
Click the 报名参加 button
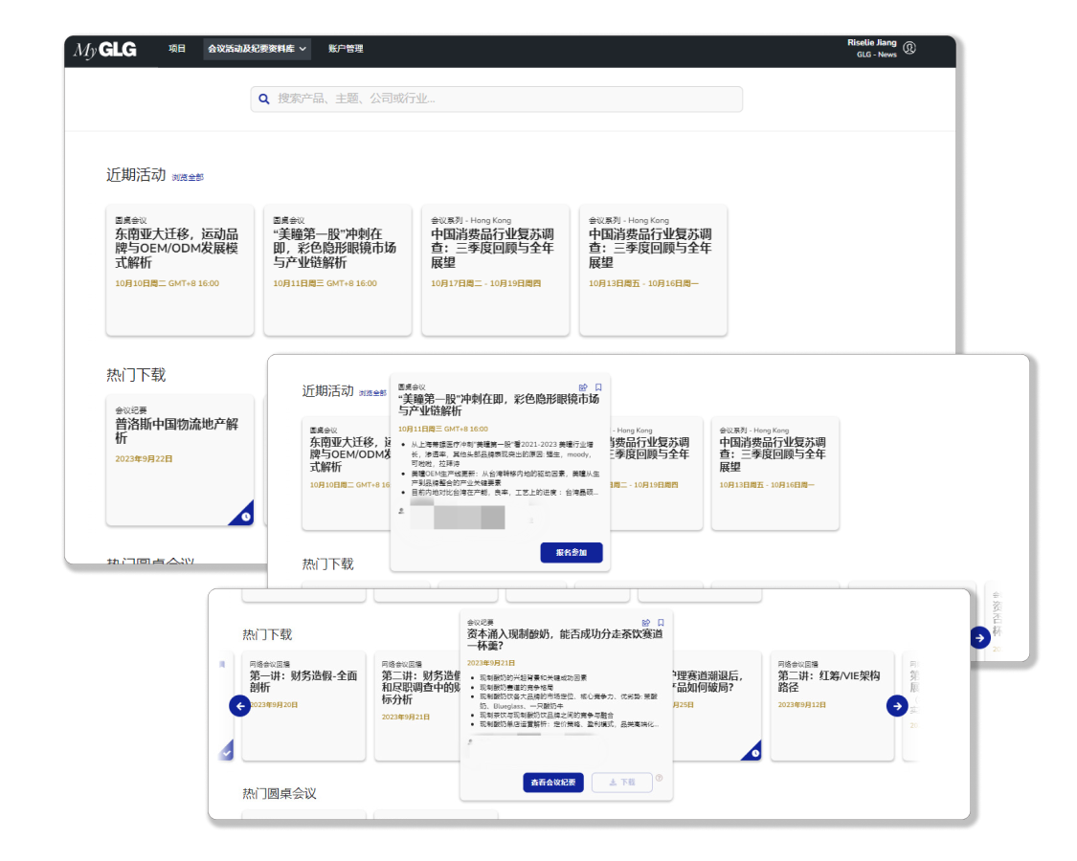571,553
